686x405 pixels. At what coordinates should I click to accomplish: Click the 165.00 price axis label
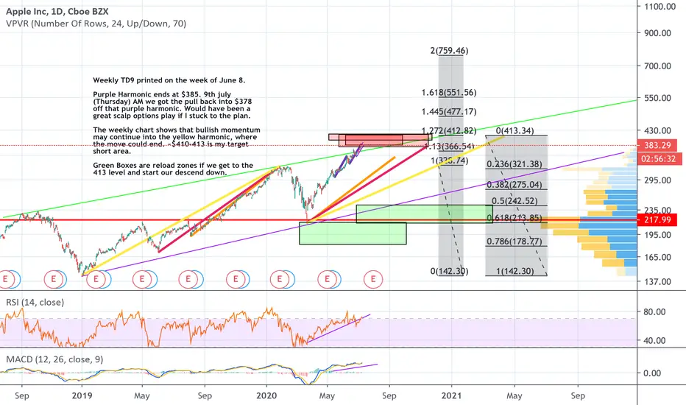pos(657,257)
